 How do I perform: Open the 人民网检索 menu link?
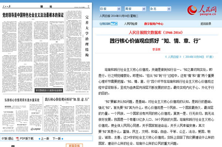click(131, 24)
